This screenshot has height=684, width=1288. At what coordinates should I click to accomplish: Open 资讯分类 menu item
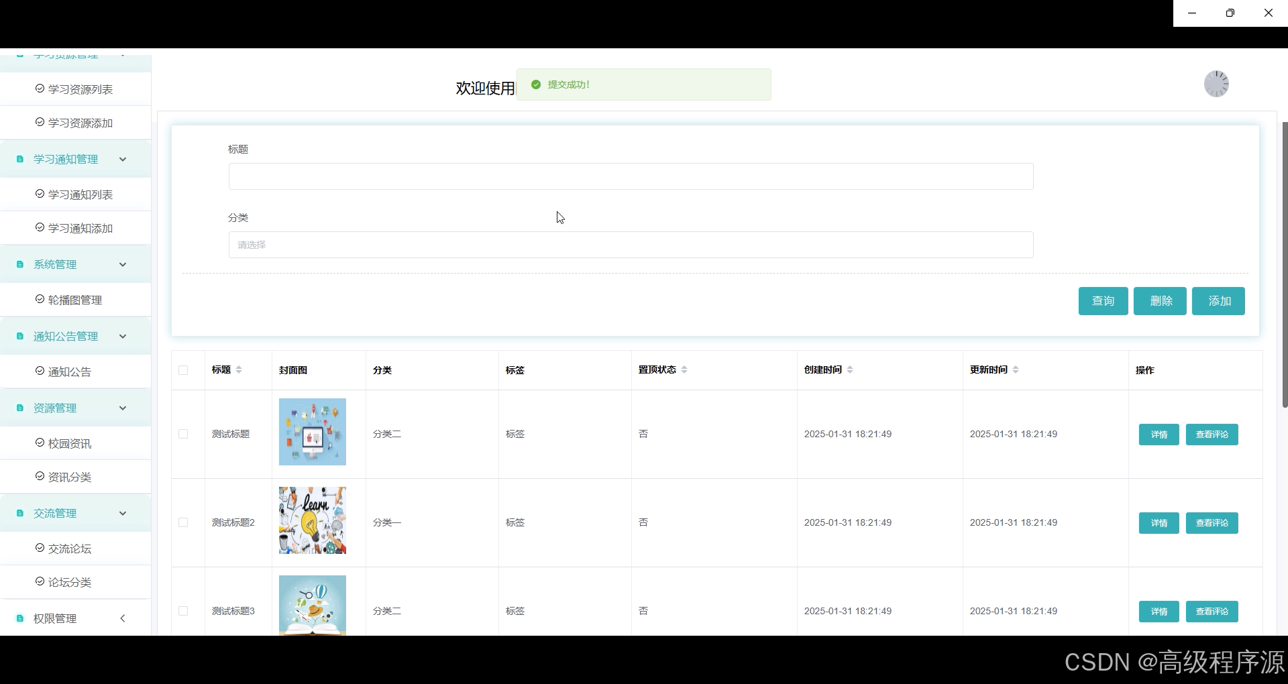point(75,477)
